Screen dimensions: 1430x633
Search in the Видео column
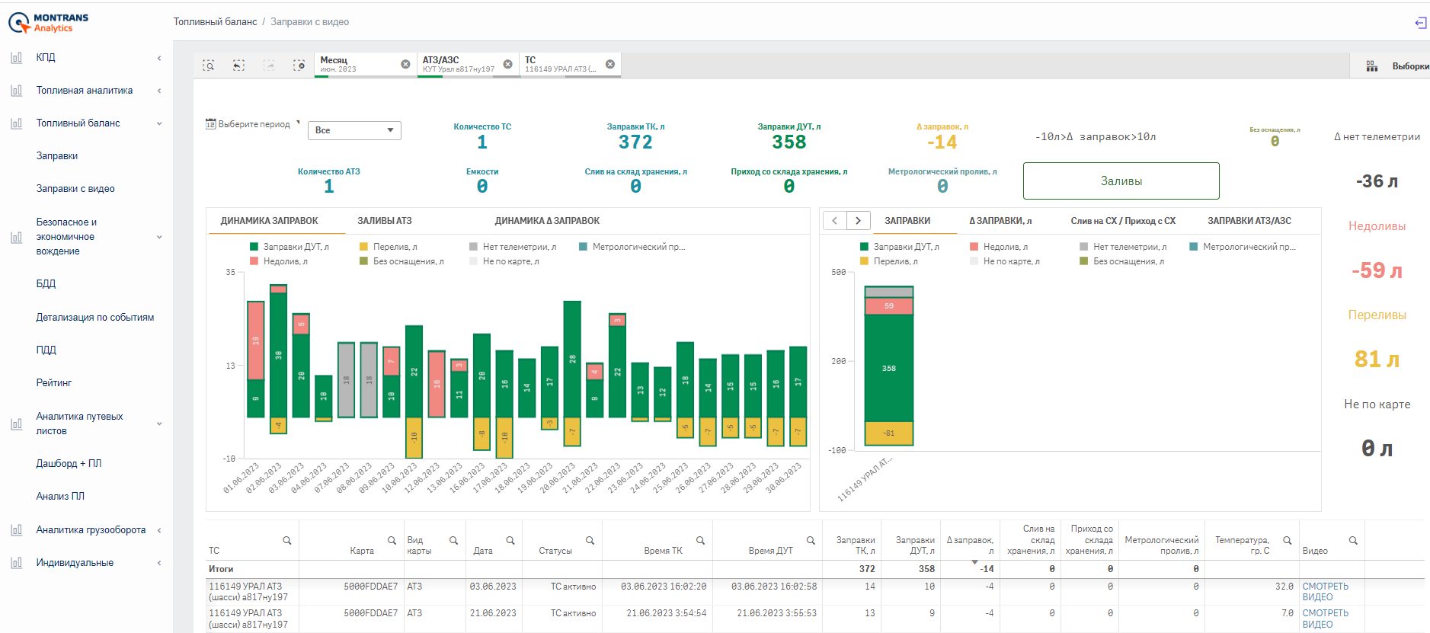[1353, 541]
